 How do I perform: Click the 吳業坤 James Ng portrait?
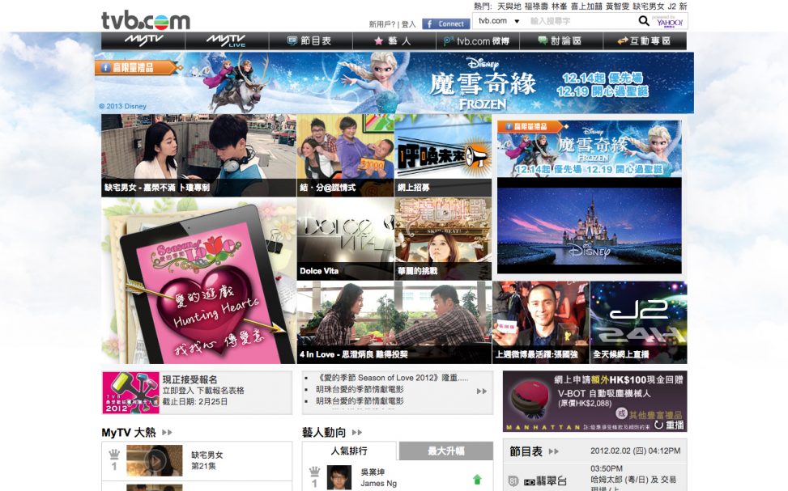[x=339, y=477]
